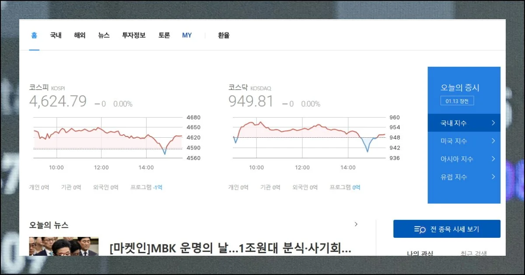This screenshot has width=525, height=275.
Task: Click the 전 종목 시세 보기 button
Action: (447, 229)
